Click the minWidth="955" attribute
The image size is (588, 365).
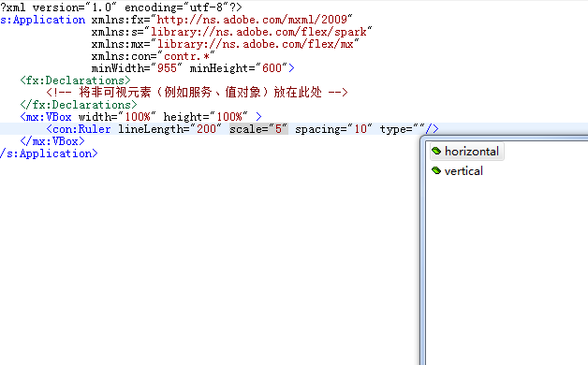tap(137, 68)
